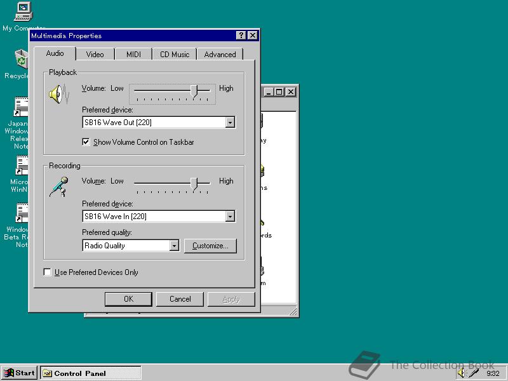
Task: Click the Control Panel taskbar button
Action: click(x=90, y=373)
